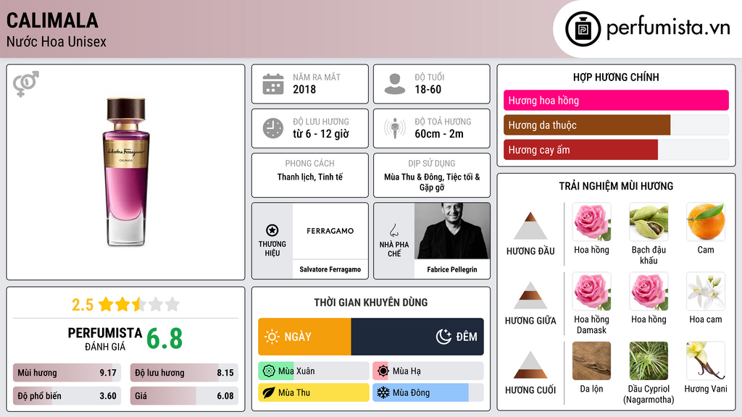
Task: Click the person icon beside Độ tuổi
Action: click(395, 84)
